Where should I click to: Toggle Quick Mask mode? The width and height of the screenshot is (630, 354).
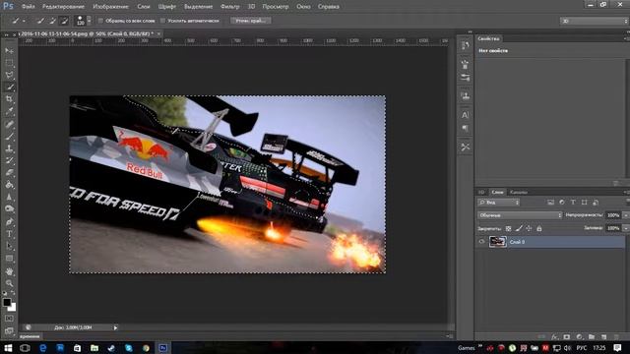pos(9,319)
